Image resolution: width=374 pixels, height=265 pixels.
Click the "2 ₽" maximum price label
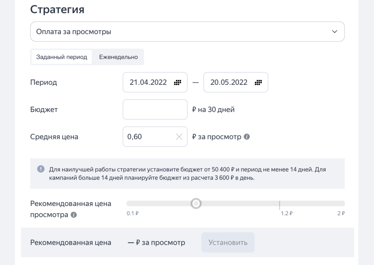(x=341, y=213)
